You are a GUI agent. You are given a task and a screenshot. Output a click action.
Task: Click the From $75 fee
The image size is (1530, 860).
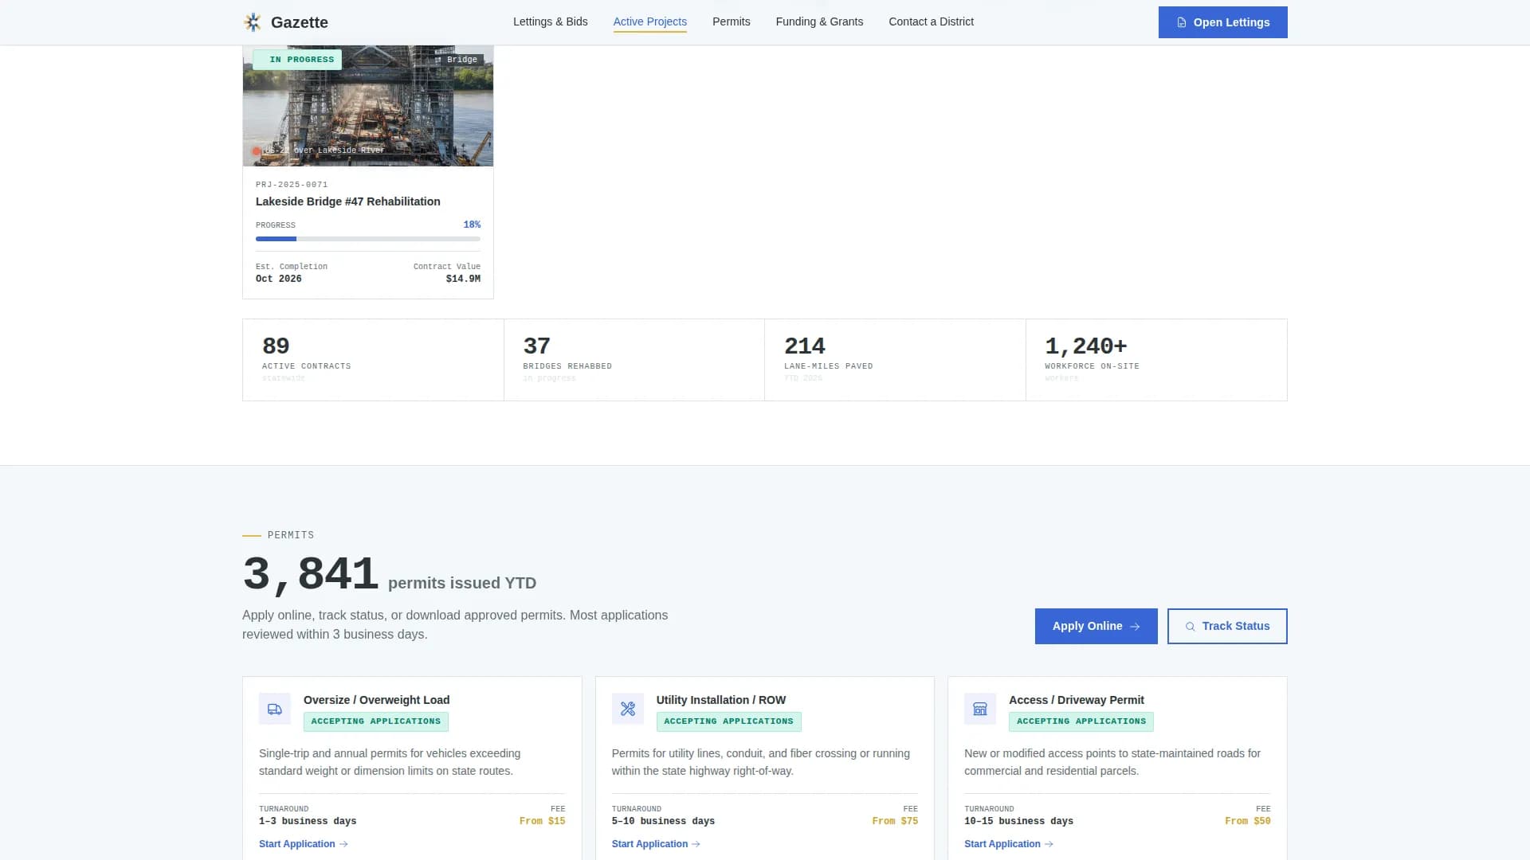click(895, 821)
